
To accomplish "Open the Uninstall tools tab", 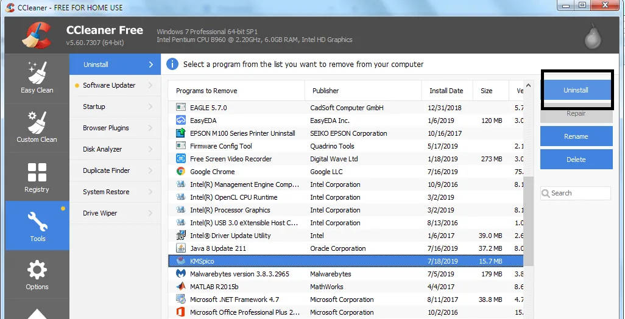I will (x=115, y=65).
